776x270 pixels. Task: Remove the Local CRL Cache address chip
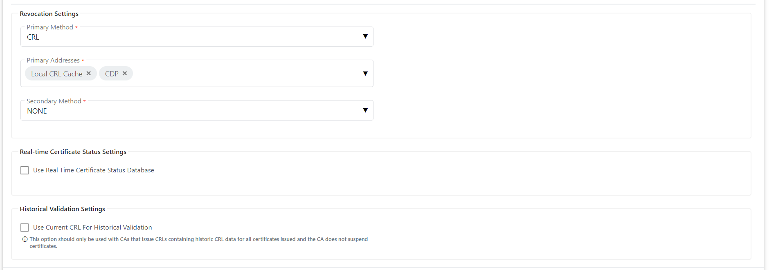coord(89,74)
